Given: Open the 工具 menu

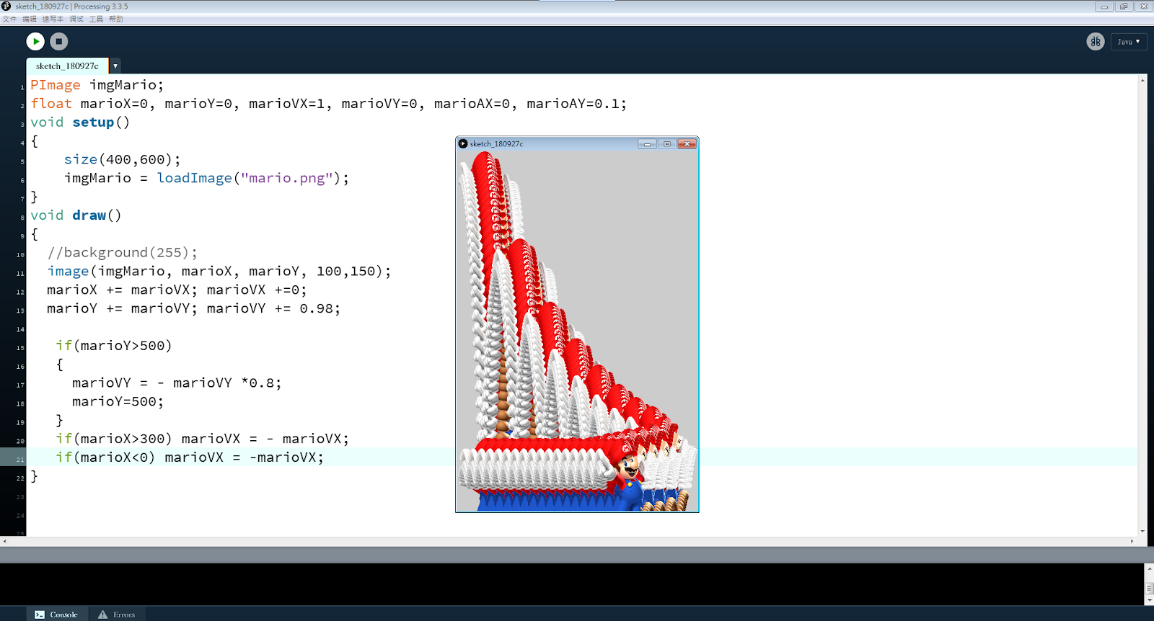Looking at the screenshot, I should pyautogui.click(x=96, y=19).
